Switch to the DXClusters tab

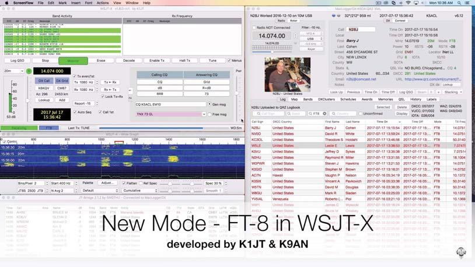pos(326,99)
